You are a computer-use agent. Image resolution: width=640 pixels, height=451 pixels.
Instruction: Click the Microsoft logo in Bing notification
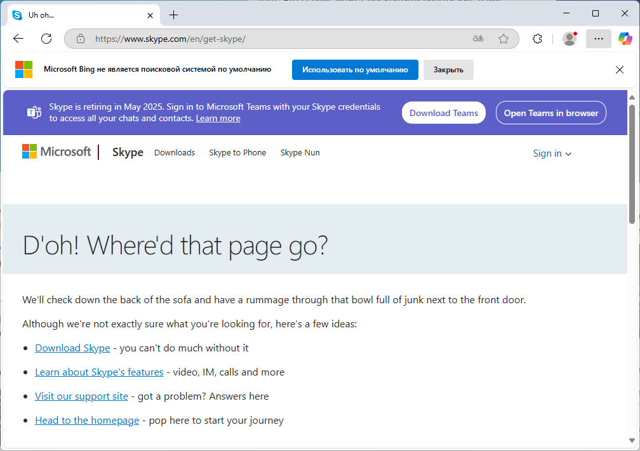[23, 70]
